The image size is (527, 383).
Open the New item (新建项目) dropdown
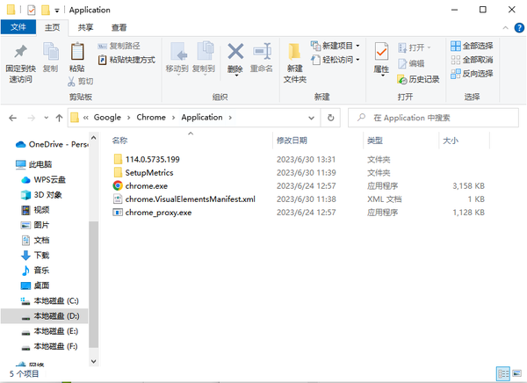point(358,46)
